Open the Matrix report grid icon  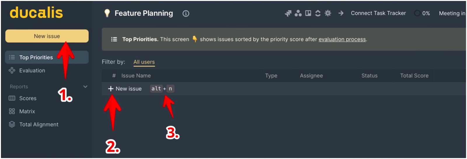click(x=12, y=111)
